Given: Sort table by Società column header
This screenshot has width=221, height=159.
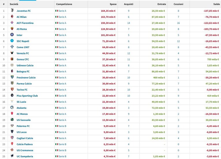Looking at the screenshot, I should (14, 4).
